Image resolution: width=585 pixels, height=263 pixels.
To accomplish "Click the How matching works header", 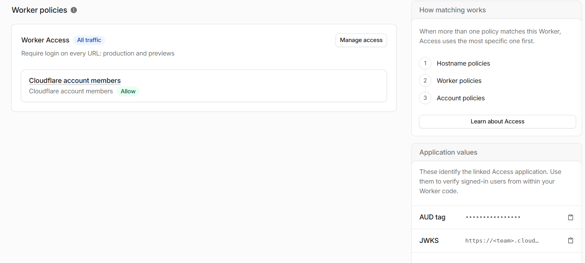I will (x=453, y=10).
